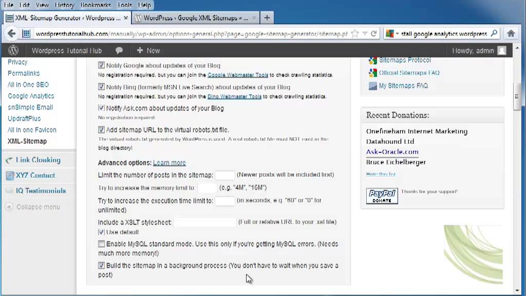This screenshot has height=296, width=526.
Task: Open the Official Sitemaps FAQ link
Action: [x=409, y=73]
